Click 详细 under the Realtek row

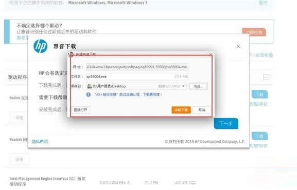click(20, 160)
